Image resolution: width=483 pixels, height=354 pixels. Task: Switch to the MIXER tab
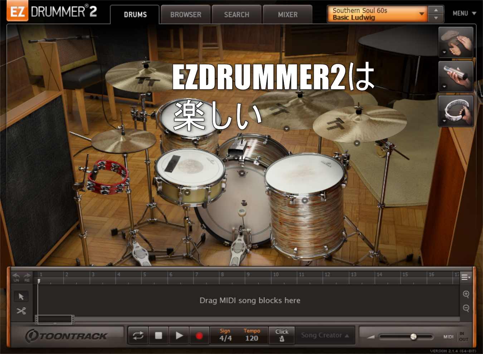tap(288, 15)
